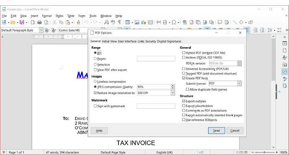
Task: Switch to the Initial View tab
Action: point(109,41)
